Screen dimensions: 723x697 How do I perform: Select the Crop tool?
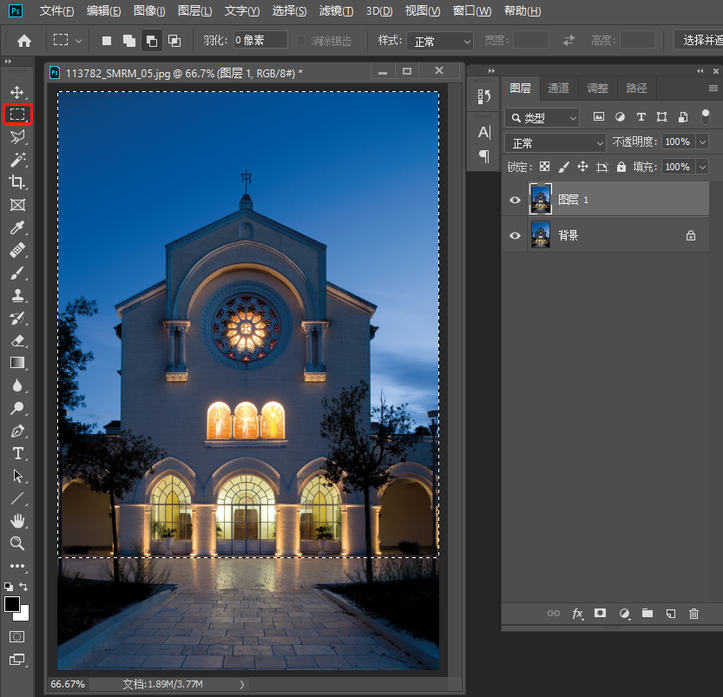point(17,182)
